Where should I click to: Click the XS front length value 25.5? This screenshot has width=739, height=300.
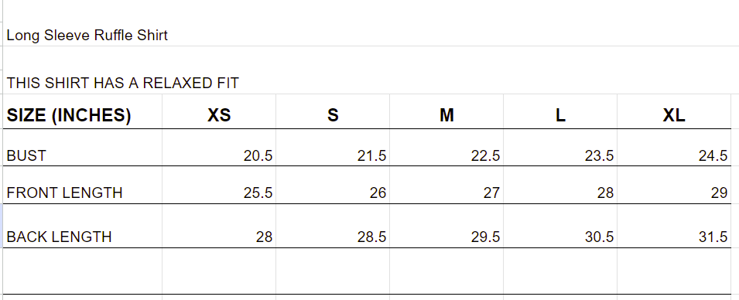pos(219,185)
